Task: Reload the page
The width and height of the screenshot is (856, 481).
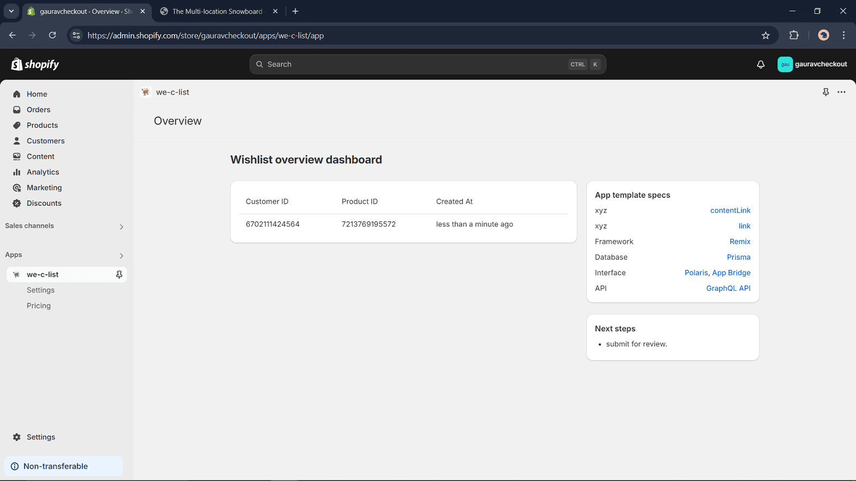Action: 52,35
